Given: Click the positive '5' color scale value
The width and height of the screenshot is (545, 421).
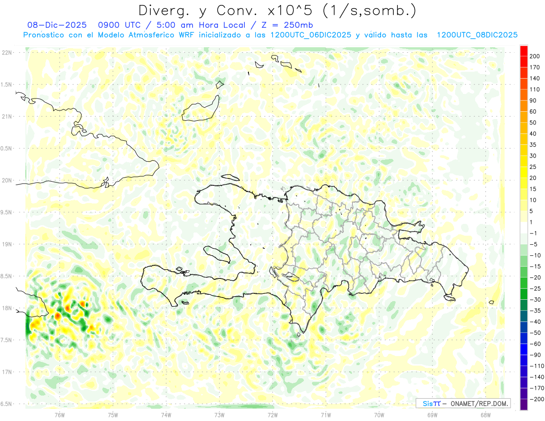Looking at the screenshot, I should point(532,211).
